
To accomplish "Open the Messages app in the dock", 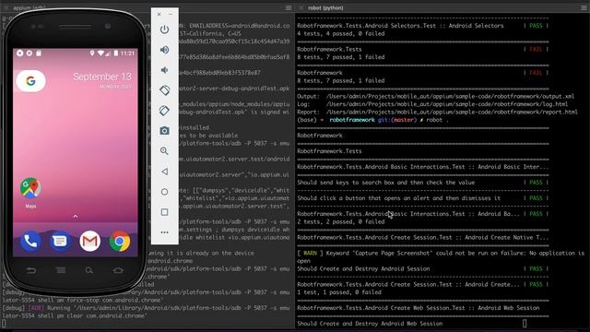I will 60,241.
